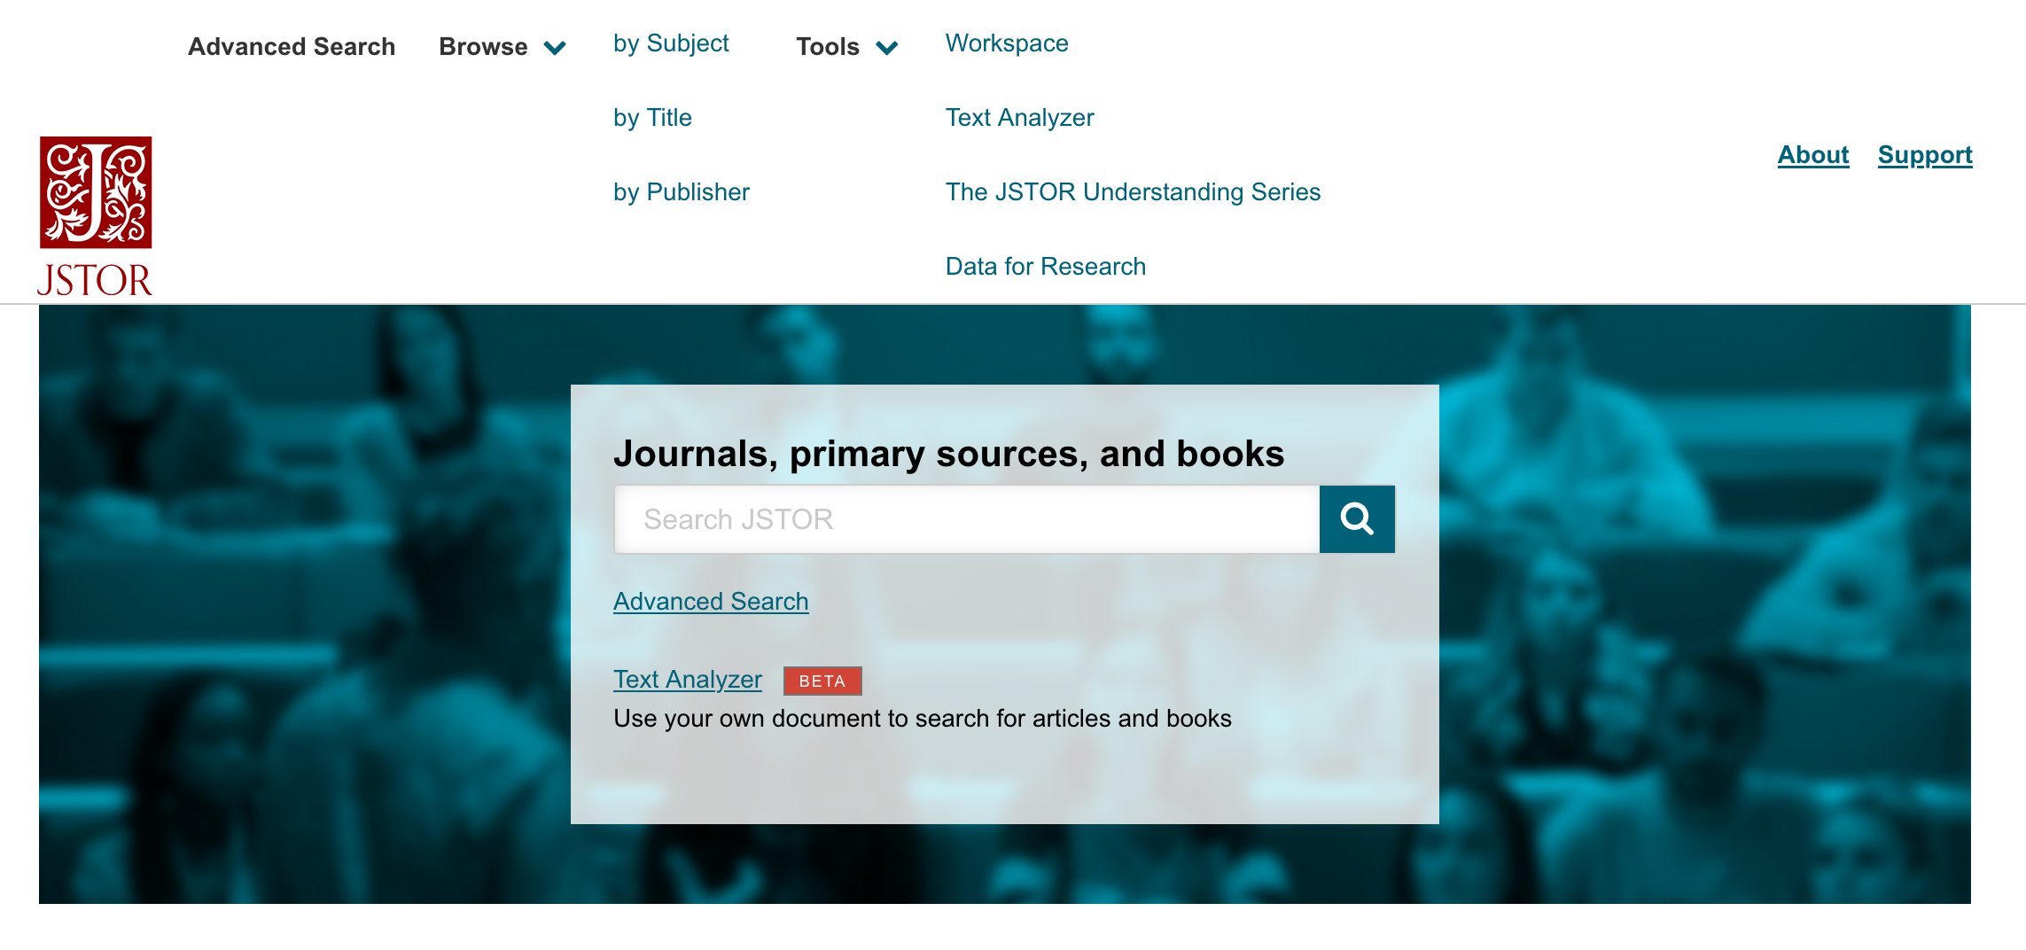Go to the Support page
Screen dimensions: 2026x950
tap(1925, 155)
